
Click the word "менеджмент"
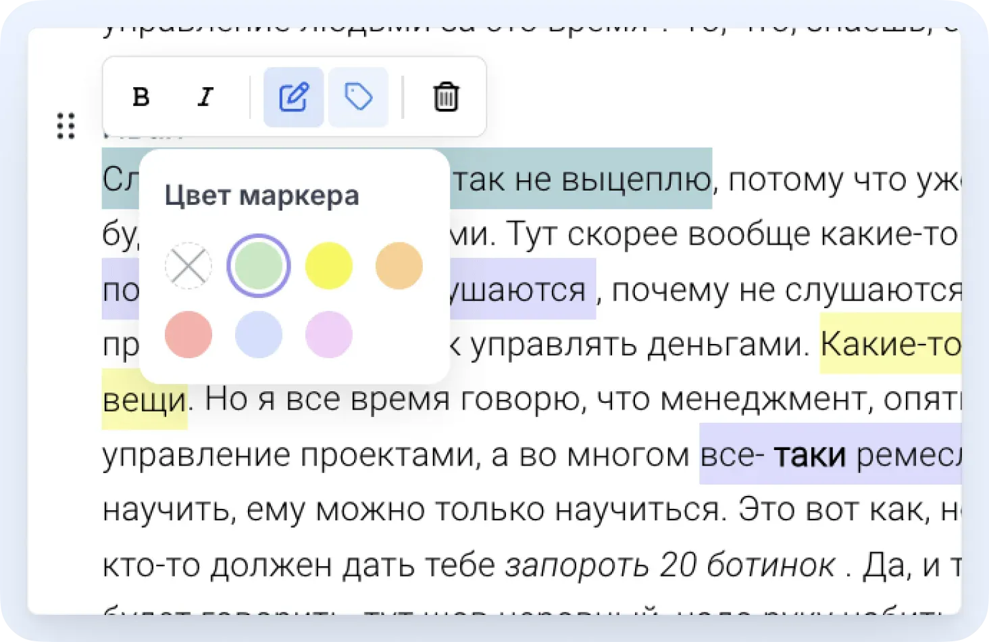coord(763,400)
